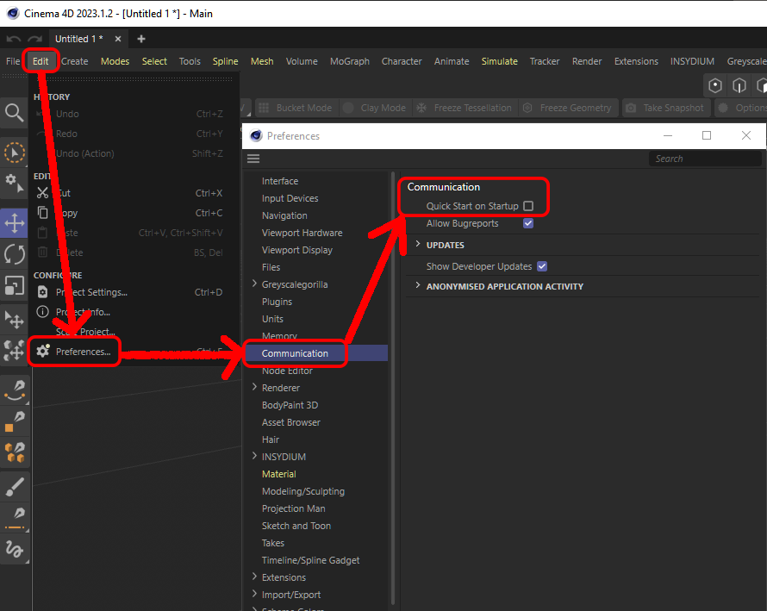The image size is (767, 611).
Task: Uncheck Show Developer Updates checkbox
Action: point(542,266)
